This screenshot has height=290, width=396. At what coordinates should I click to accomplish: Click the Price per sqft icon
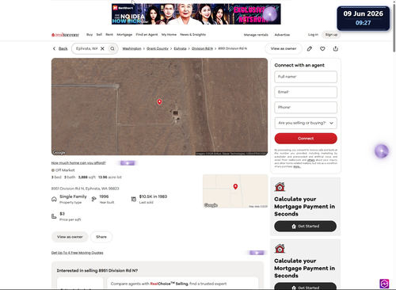coord(54,216)
